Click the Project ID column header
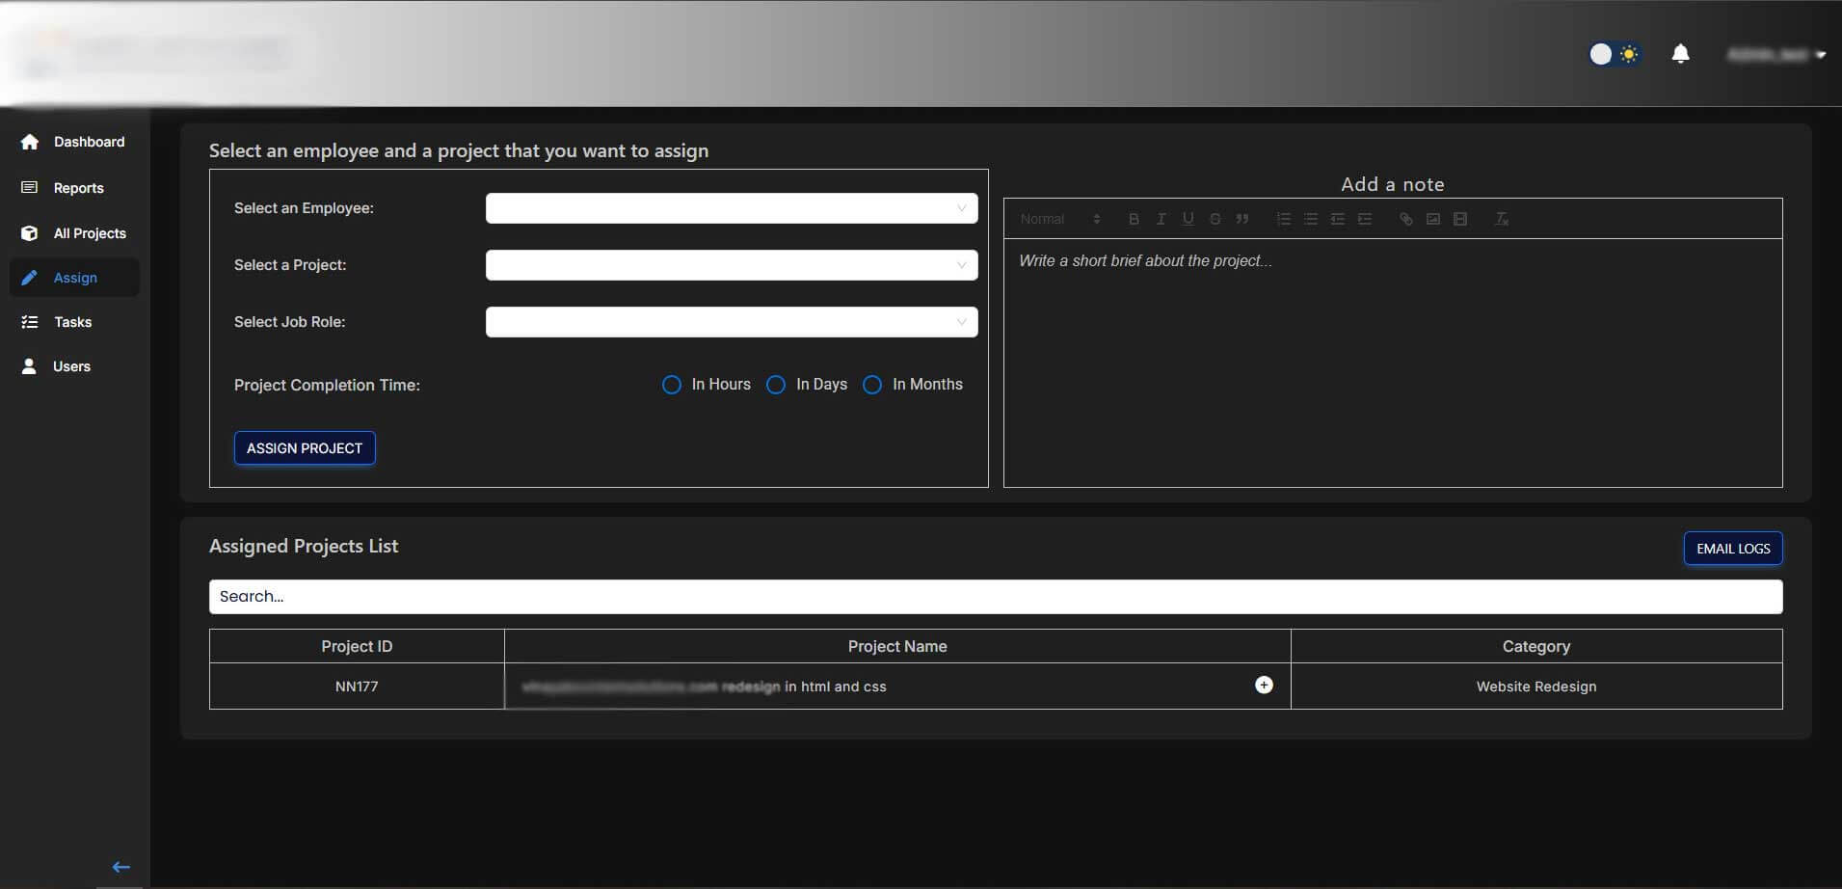 click(x=357, y=646)
